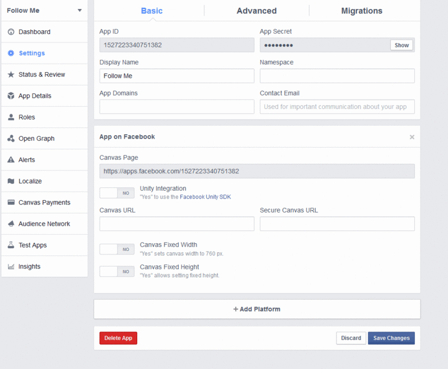Click the App Details cube icon
This screenshot has height=369, width=448.
[11, 96]
